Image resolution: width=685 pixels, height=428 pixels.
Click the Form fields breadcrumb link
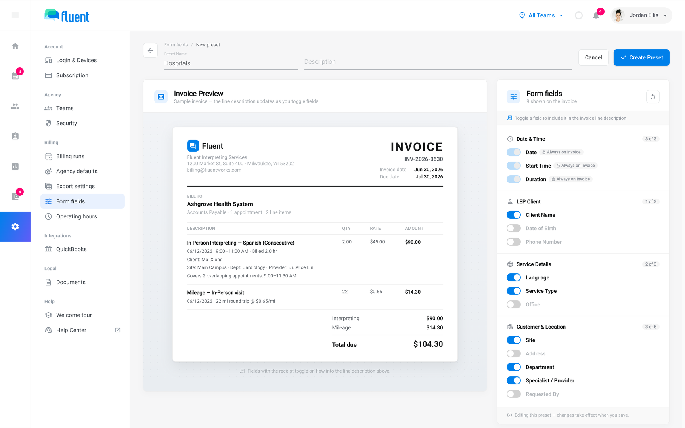pos(176,45)
